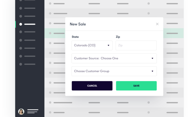Click the green SAVE button
190x117 pixels.
point(136,86)
